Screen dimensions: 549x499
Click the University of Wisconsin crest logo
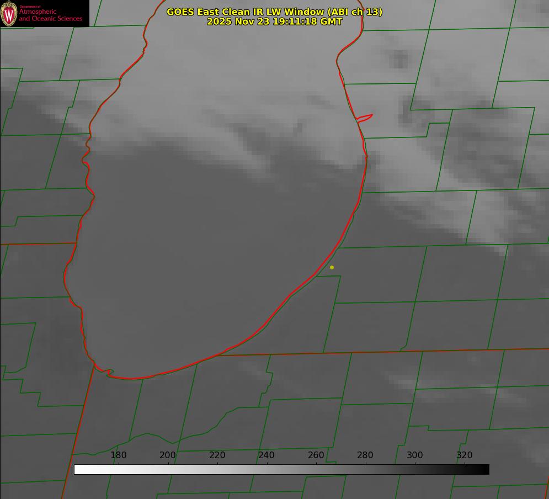(9, 13)
